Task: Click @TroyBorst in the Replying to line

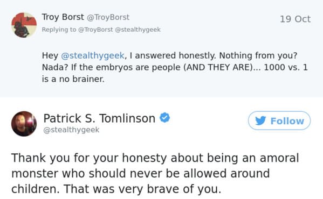Action: coord(95,30)
